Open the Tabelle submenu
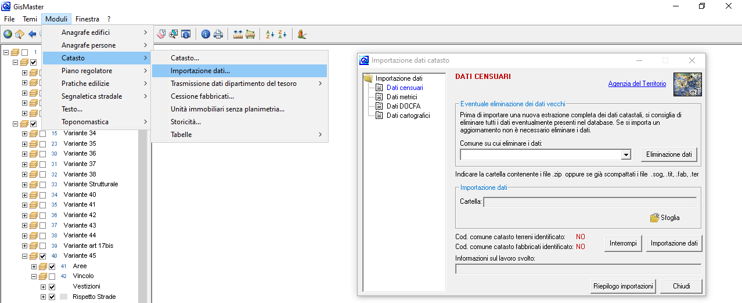Viewport: 742px width, 303px height. click(239, 135)
